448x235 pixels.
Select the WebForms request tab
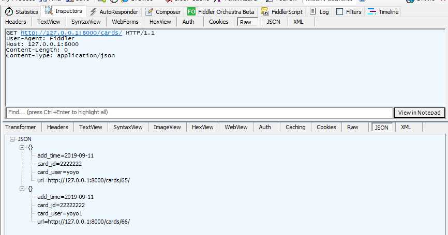(125, 22)
